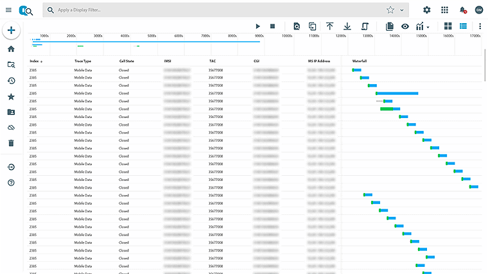The height and width of the screenshot is (274, 488).
Task: Open the folder search sidebar icon
Action: click(x=11, y=65)
